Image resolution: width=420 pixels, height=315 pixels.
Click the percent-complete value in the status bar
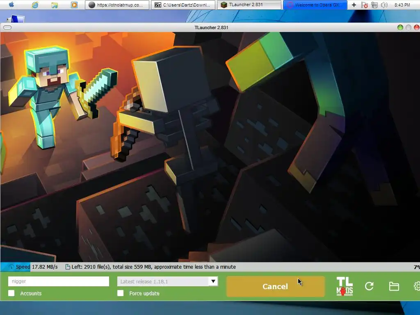[417, 267]
